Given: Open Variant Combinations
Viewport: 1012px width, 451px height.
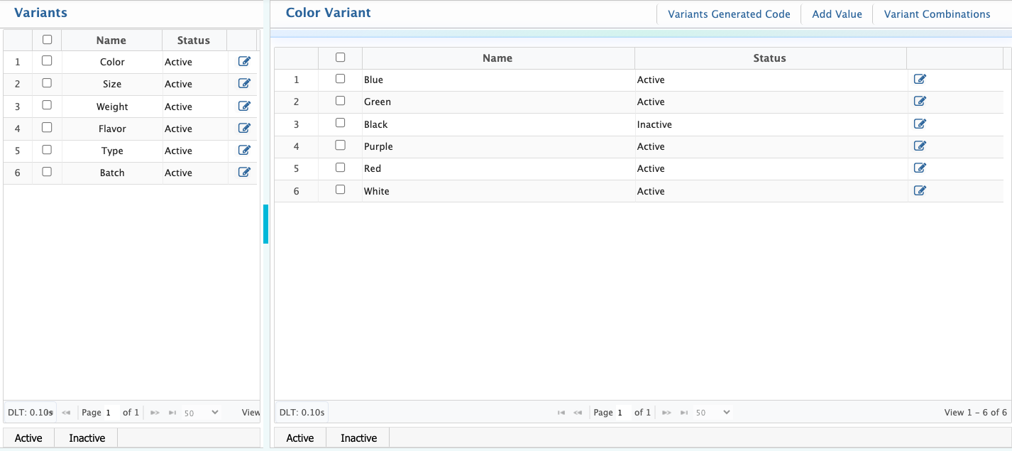Looking at the screenshot, I should click(x=937, y=14).
